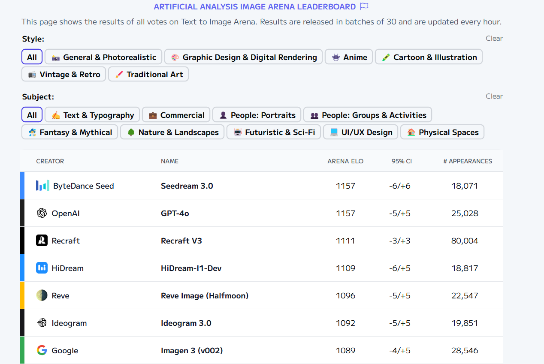
Task: Click the HiDream creator name
Action: coord(67,268)
